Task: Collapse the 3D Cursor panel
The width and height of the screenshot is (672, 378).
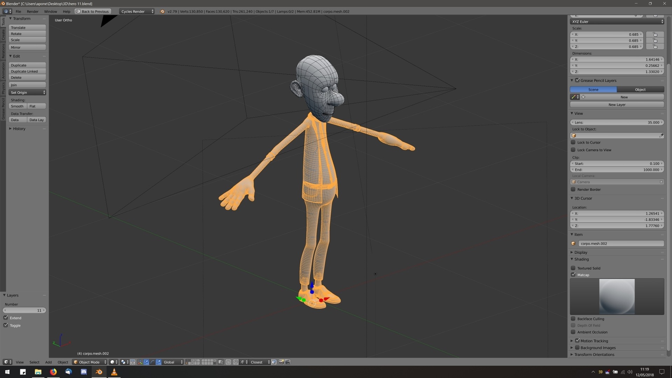Action: pyautogui.click(x=583, y=198)
